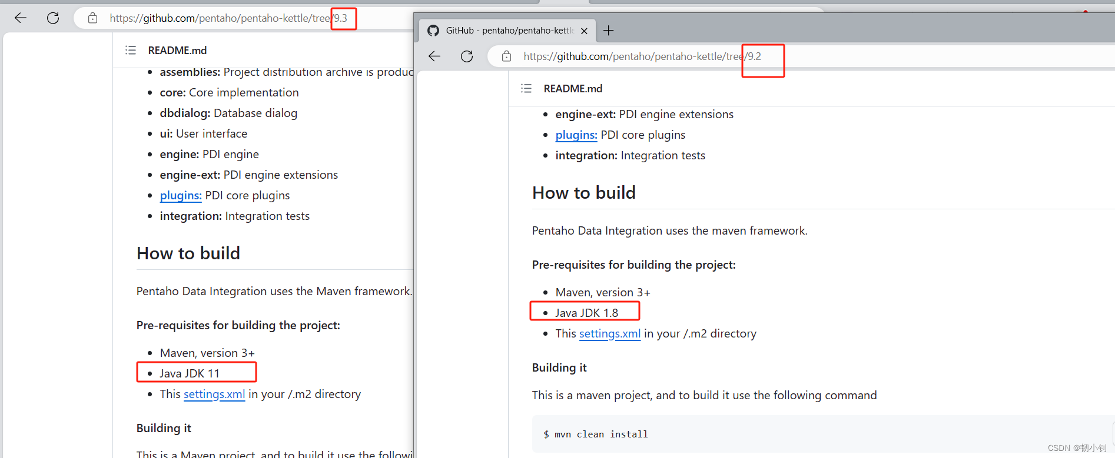Click 'dbdialog: Database dialog' list item

pos(228,113)
